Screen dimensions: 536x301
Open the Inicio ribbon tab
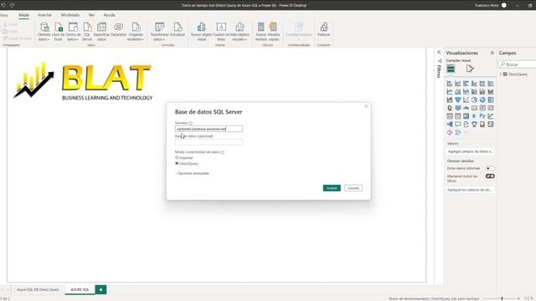pos(24,15)
